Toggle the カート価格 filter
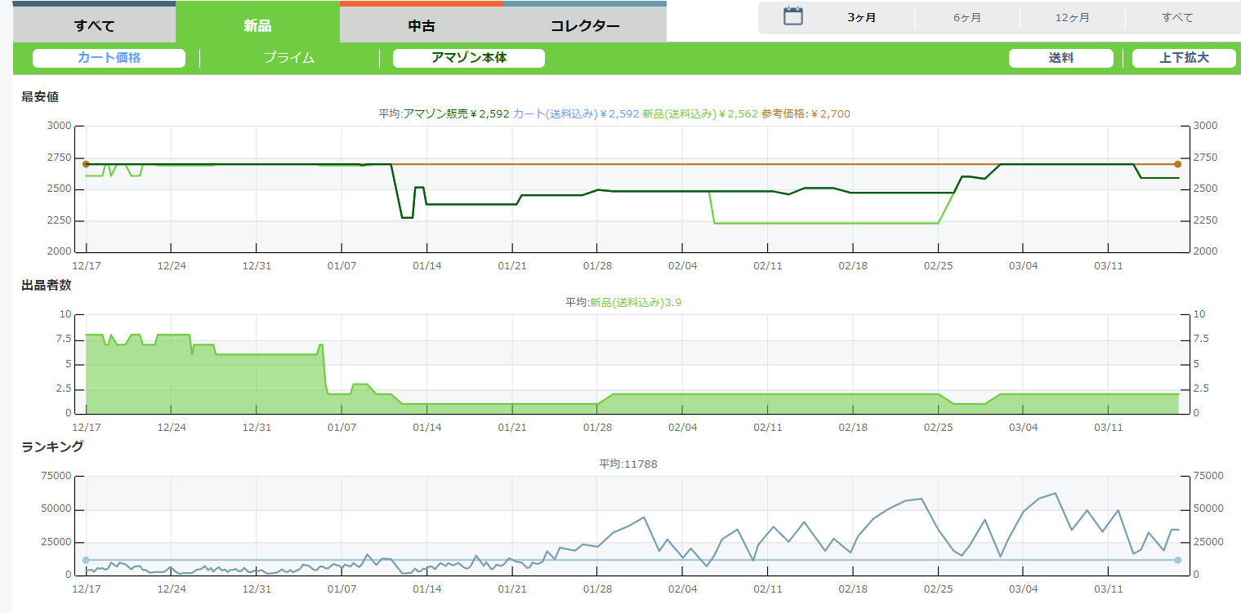The image size is (1241, 613). coord(109,58)
